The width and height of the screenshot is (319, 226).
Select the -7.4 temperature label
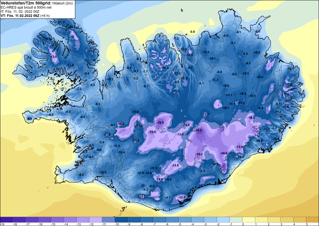102,142
